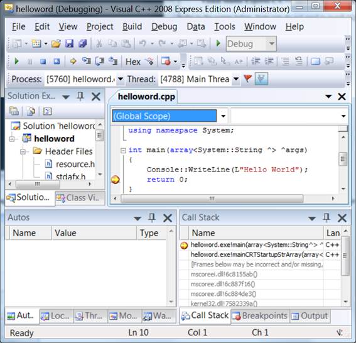The image size is (356, 343).
Task: Open the Debug menu
Action: 165,26
